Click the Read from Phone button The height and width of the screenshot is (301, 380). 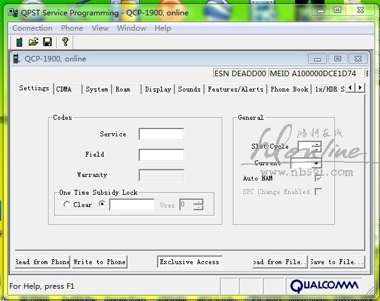click(42, 262)
